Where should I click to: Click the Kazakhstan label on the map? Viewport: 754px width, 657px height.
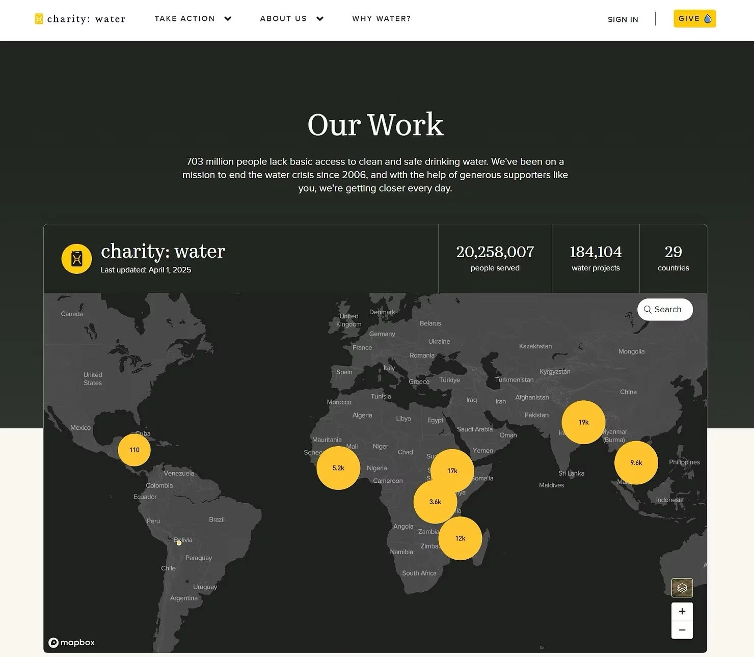[x=535, y=346]
